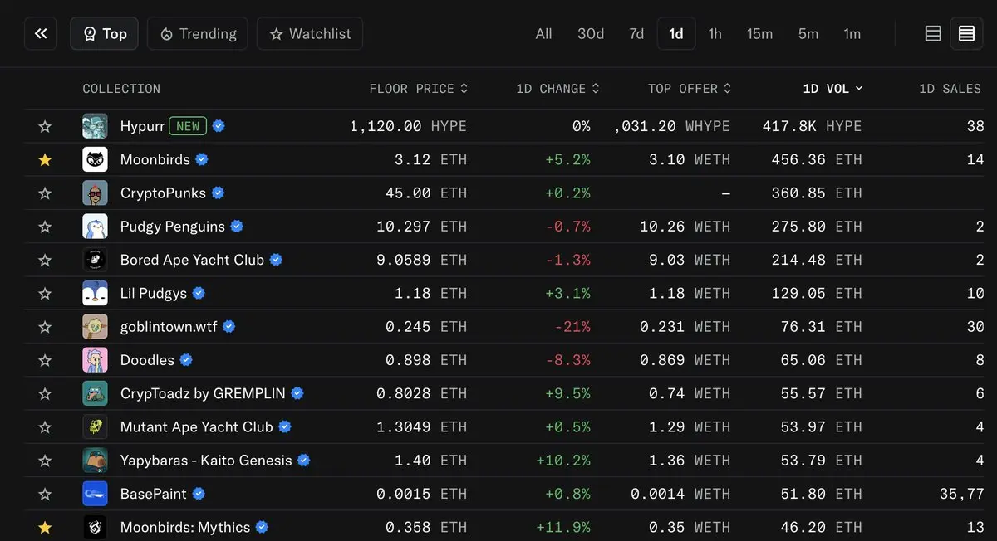Switch to dense table view icon
Screen dimensions: 997x541
click(966, 34)
